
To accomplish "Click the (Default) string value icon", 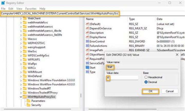I will tap(87, 24).
